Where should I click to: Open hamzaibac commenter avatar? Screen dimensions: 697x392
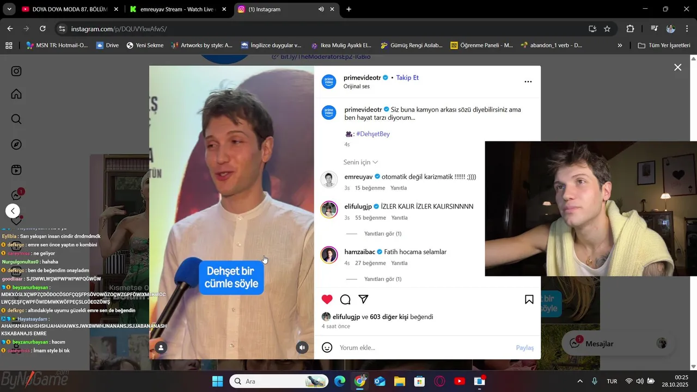point(329,255)
